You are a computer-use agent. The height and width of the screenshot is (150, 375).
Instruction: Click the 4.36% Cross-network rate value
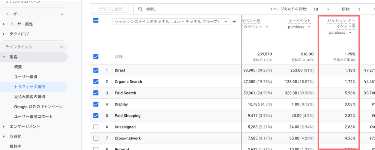350,138
